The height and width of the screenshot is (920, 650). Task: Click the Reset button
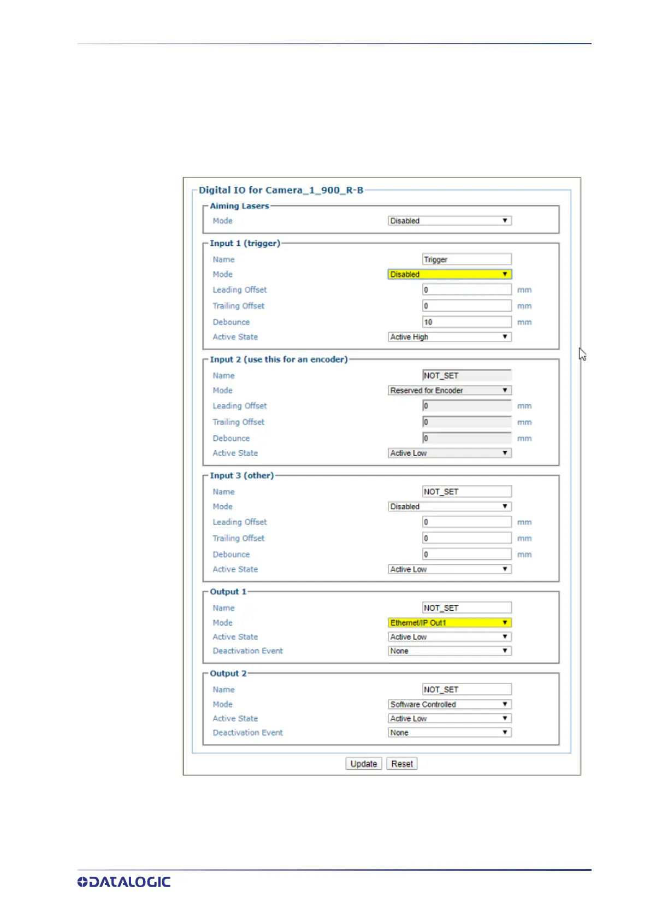[x=402, y=764]
